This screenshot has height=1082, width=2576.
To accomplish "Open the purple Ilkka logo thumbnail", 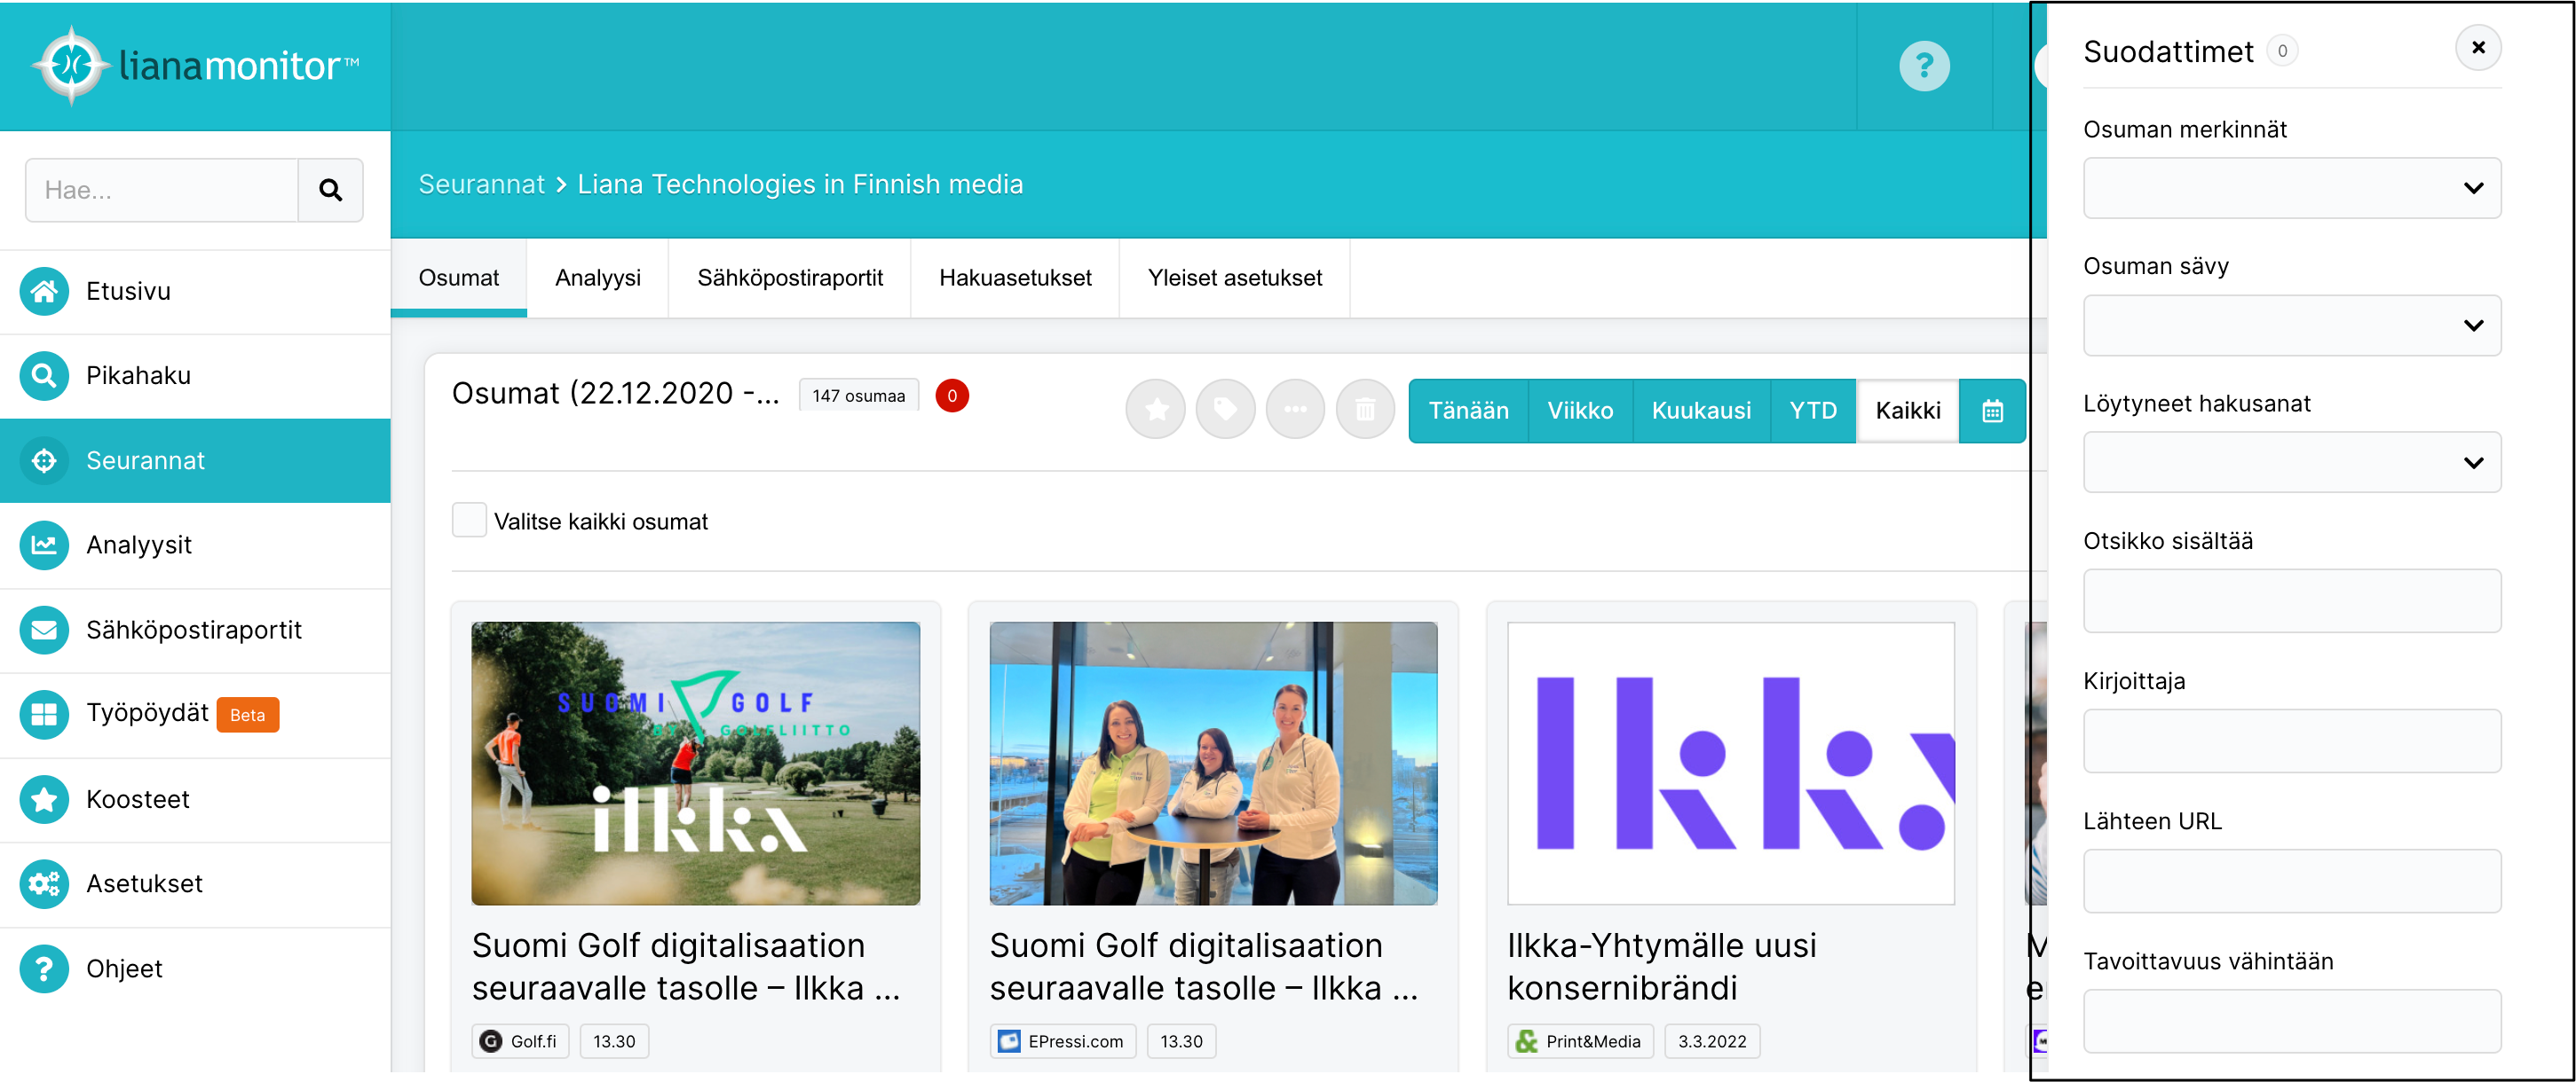I will click(1731, 764).
